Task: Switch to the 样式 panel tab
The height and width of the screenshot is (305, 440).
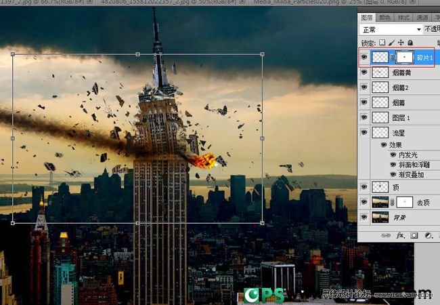Action: click(x=403, y=18)
